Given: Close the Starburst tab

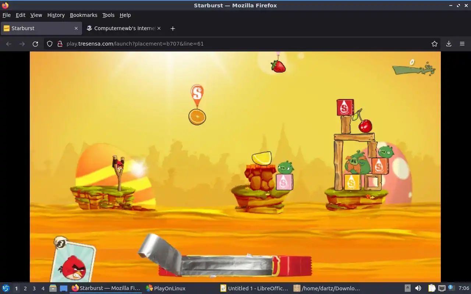Looking at the screenshot, I should coord(76,28).
